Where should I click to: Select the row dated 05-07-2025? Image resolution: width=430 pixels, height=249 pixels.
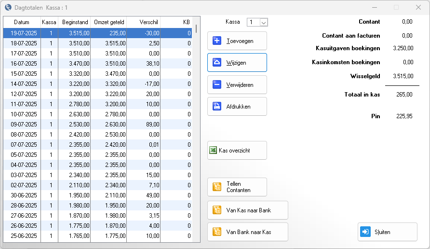click(x=98, y=155)
